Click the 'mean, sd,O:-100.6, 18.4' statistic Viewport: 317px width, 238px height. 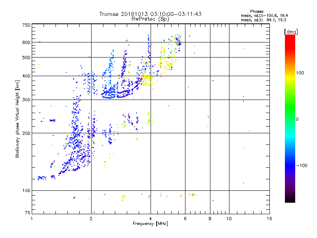point(264,15)
